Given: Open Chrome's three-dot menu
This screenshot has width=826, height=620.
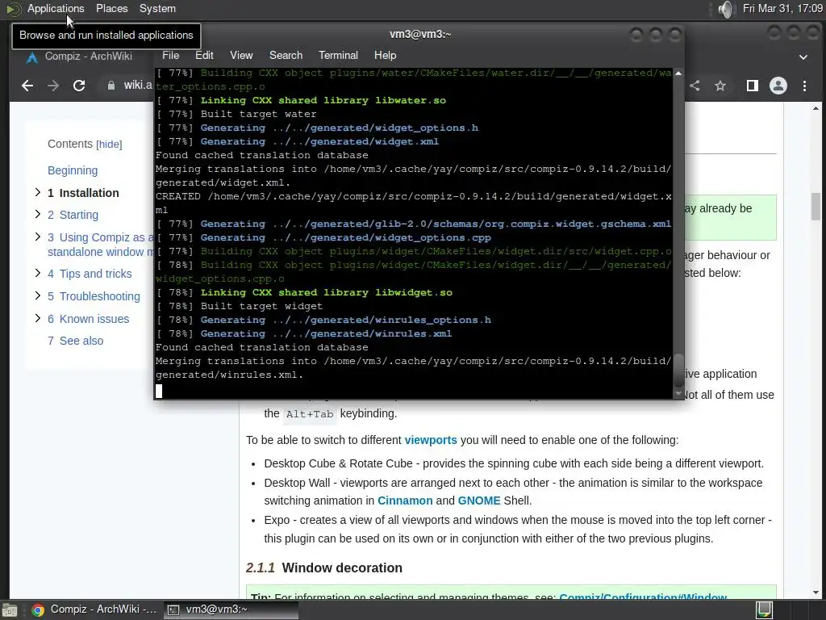Looking at the screenshot, I should click(x=804, y=86).
